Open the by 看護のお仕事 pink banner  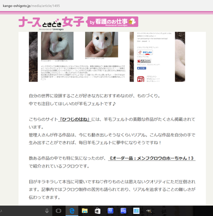(x=112, y=22)
